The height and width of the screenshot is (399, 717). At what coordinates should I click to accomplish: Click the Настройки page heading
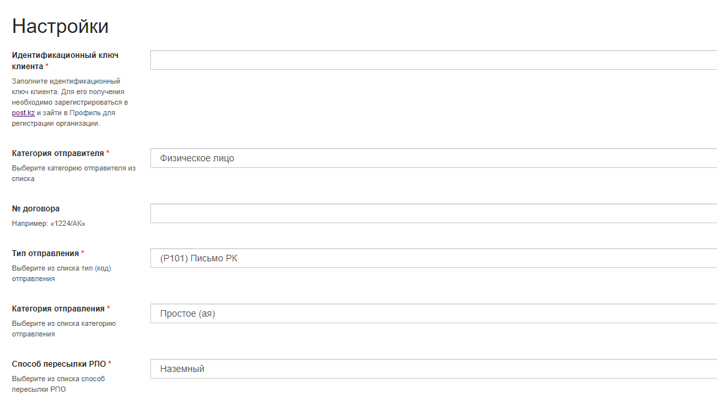click(x=61, y=26)
